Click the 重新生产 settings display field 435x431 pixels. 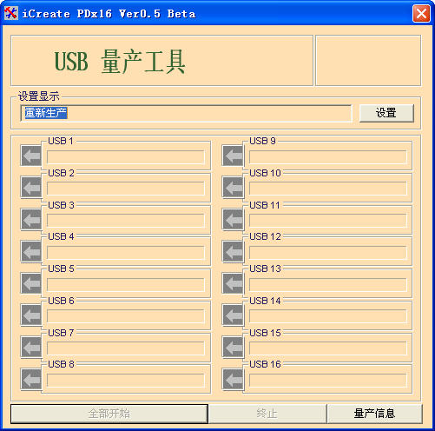coord(186,113)
